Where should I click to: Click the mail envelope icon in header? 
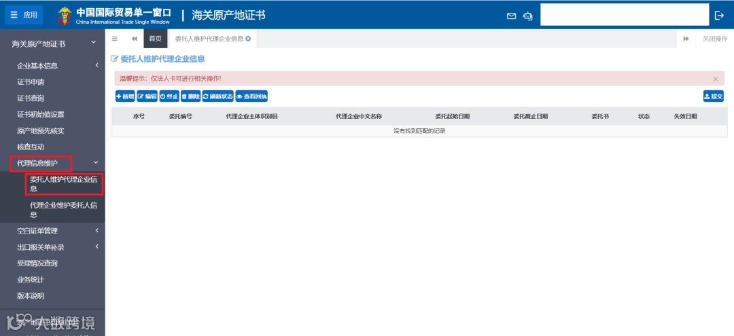[511, 16]
